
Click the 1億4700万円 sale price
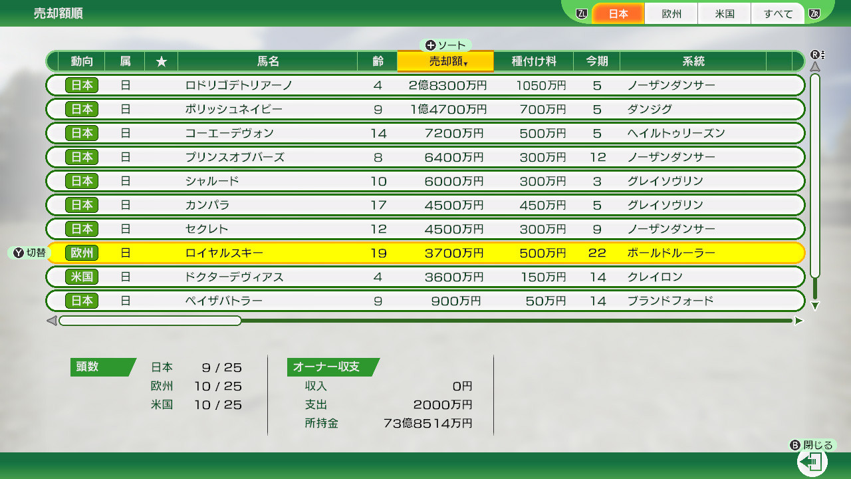pyautogui.click(x=447, y=109)
